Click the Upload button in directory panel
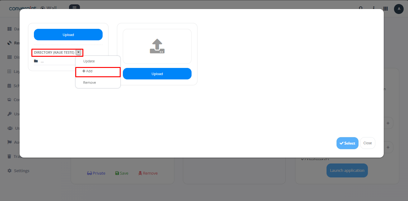408x201 pixels. coord(68,35)
